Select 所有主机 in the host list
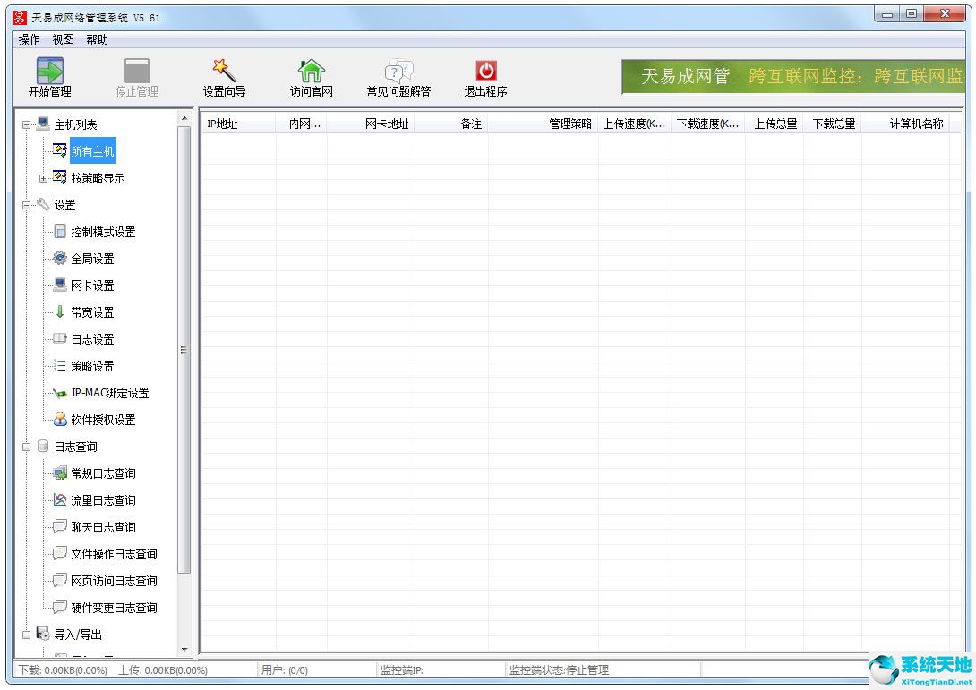The height and width of the screenshot is (690, 976). click(x=91, y=150)
